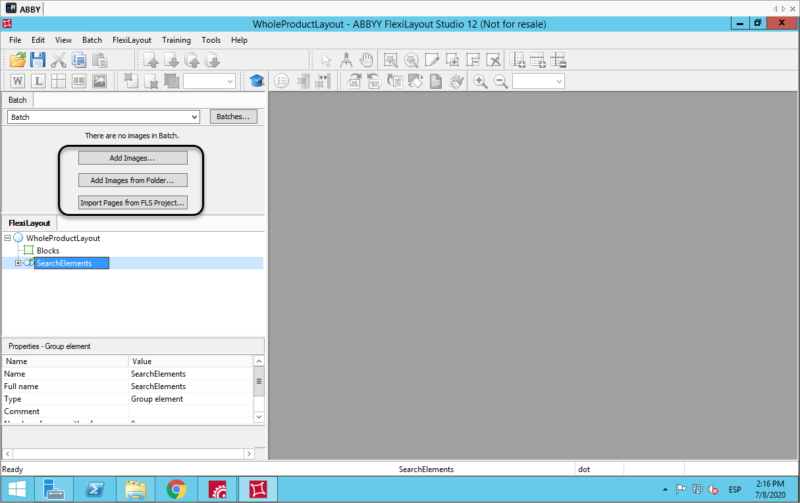Click the clean page brush icon
800x503 pixels.
coord(456,81)
